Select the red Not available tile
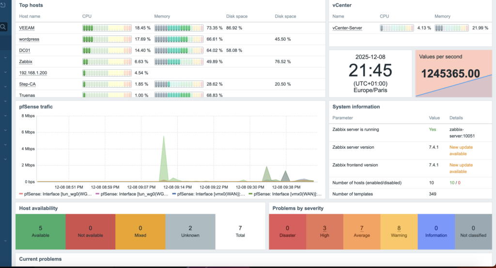This screenshot has width=496, height=268. [90, 232]
